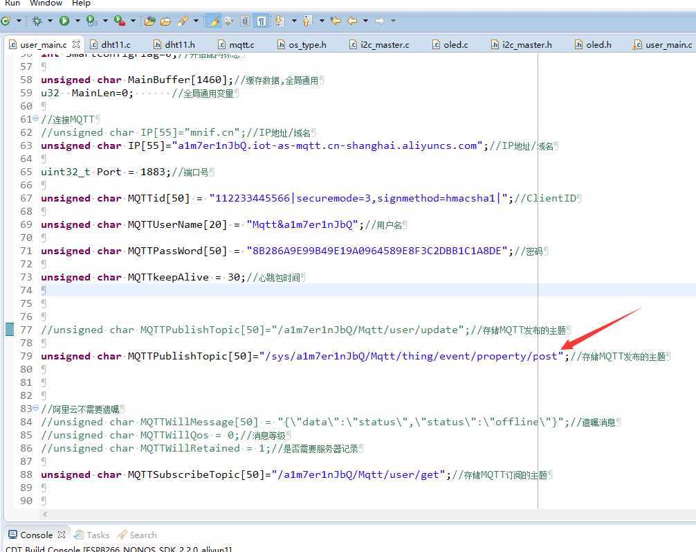Image resolution: width=696 pixels, height=552 pixels.
Task: Toggle the word wrap icon
Action: pyautogui.click(x=229, y=21)
